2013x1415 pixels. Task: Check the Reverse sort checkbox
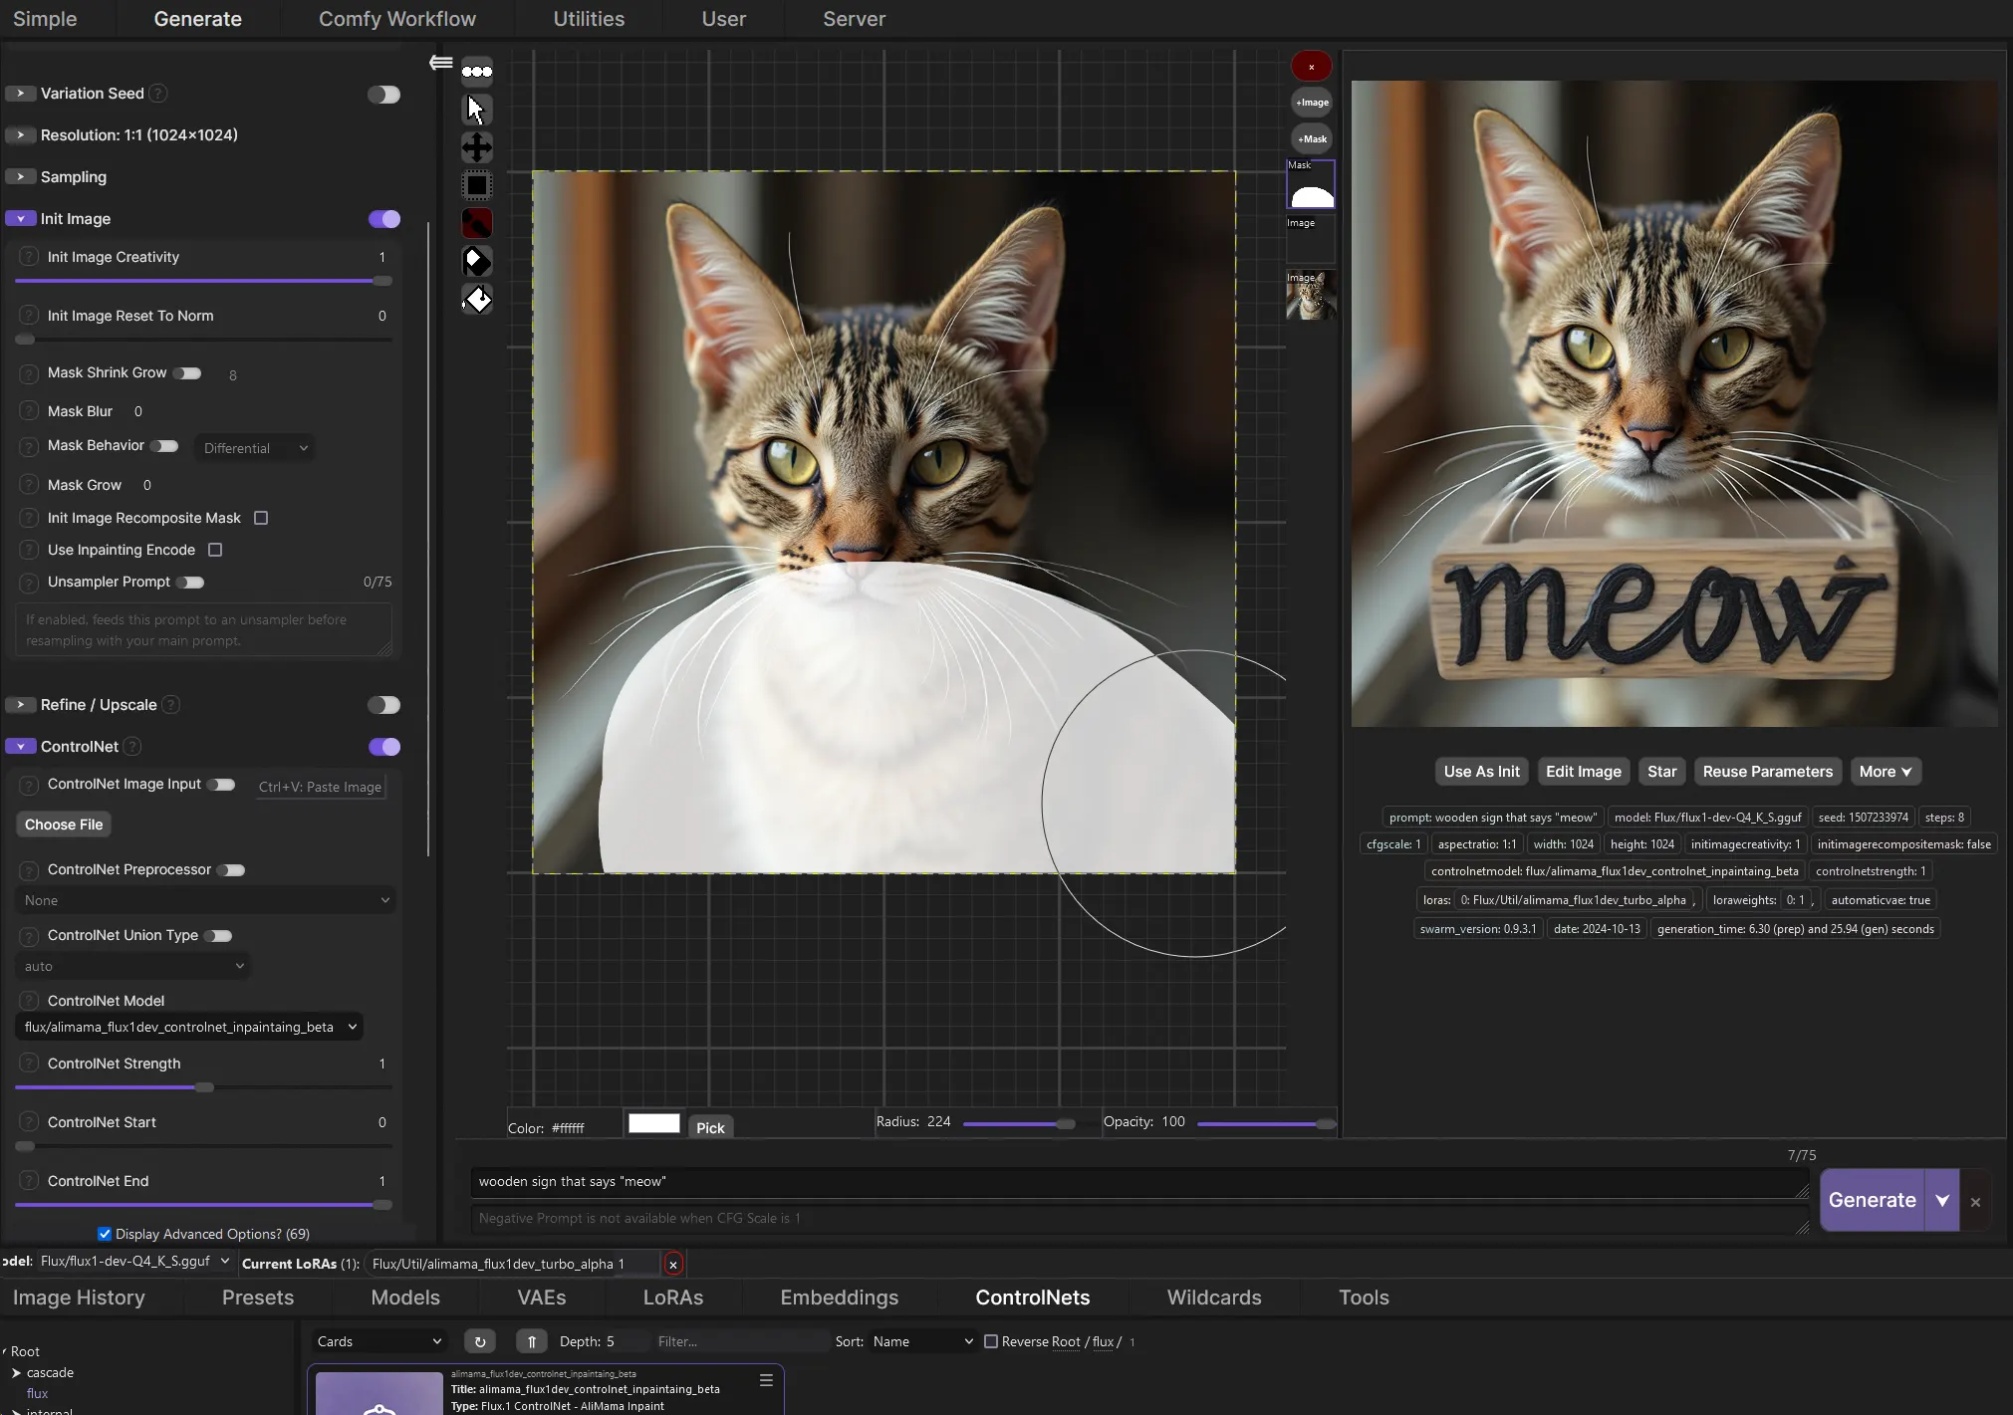(991, 1341)
